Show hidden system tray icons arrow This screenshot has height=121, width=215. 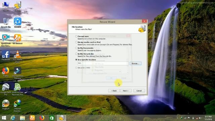pos(177,118)
